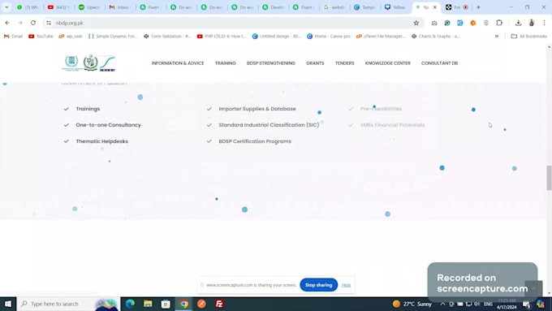Open the PHP CRUD-6 bookmark
The width and height of the screenshot is (552, 311).
point(222,36)
